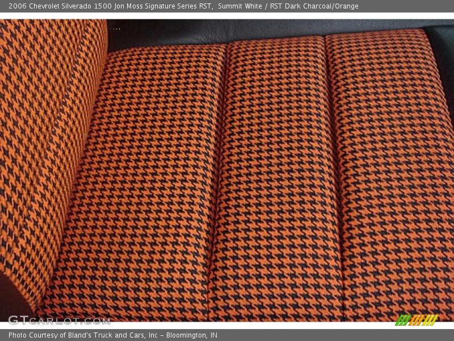Click the orange stripes of the logo
Viewport: 454px width, 341px height.
pyautogui.click(x=416, y=320)
